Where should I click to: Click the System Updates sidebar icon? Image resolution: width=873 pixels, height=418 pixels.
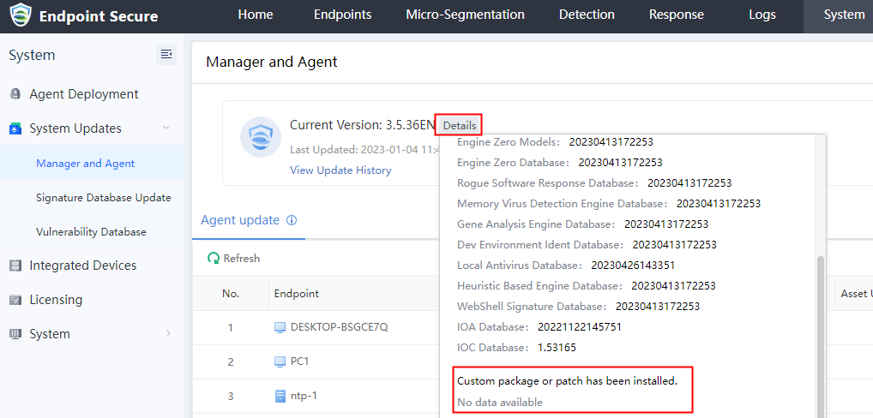pos(15,128)
